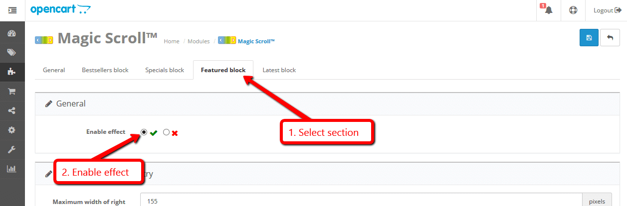Open the Sales shopping cart icon
This screenshot has width=627, height=206.
pos(12,92)
